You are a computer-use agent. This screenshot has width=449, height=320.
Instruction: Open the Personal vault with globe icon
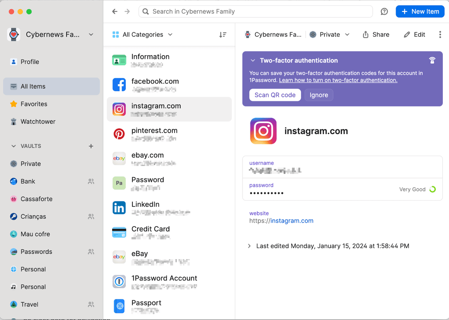(x=51, y=269)
